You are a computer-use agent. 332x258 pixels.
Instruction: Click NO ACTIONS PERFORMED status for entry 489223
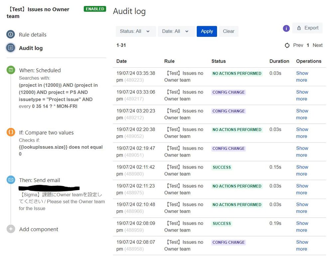(x=237, y=74)
